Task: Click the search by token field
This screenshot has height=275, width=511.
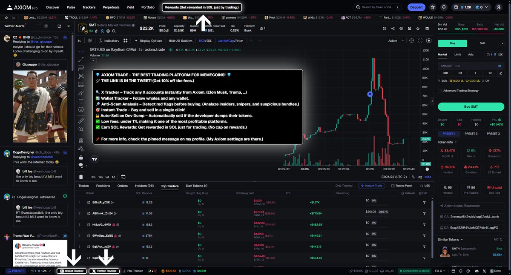Action: pyautogui.click(x=378, y=7)
